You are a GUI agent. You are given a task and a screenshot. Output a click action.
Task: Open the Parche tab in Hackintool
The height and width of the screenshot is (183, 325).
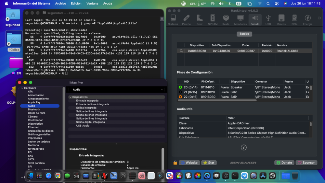point(186,20)
